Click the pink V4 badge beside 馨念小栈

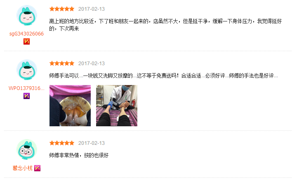point(38,168)
